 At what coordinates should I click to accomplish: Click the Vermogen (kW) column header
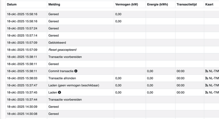pos(126,5)
